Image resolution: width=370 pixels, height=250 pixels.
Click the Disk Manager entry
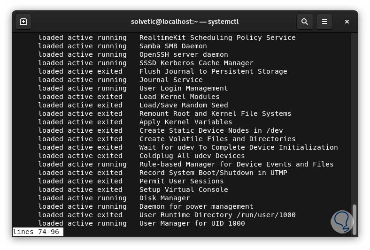164,198
